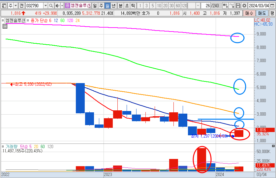The width and height of the screenshot is (276, 178).
Task: Edit the stock code field 032790
Action: pyautogui.click(x=34, y=6)
